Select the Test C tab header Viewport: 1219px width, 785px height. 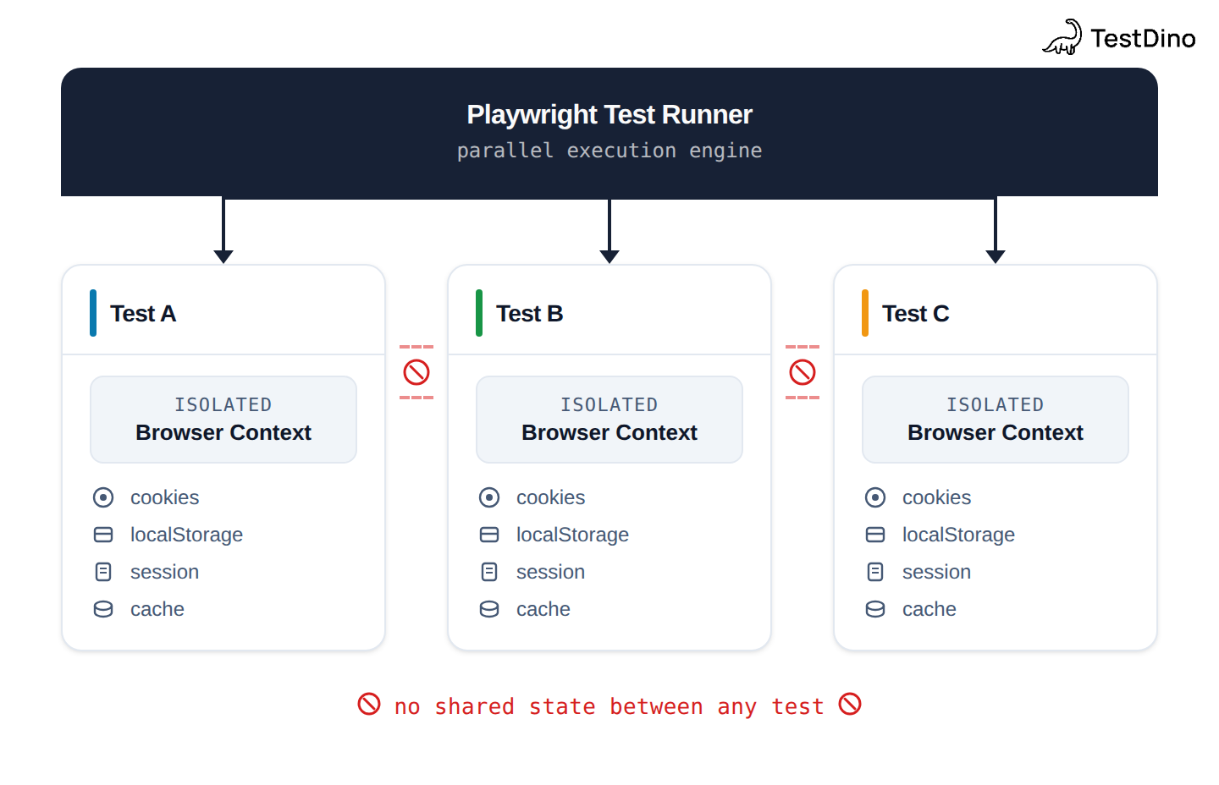click(916, 313)
